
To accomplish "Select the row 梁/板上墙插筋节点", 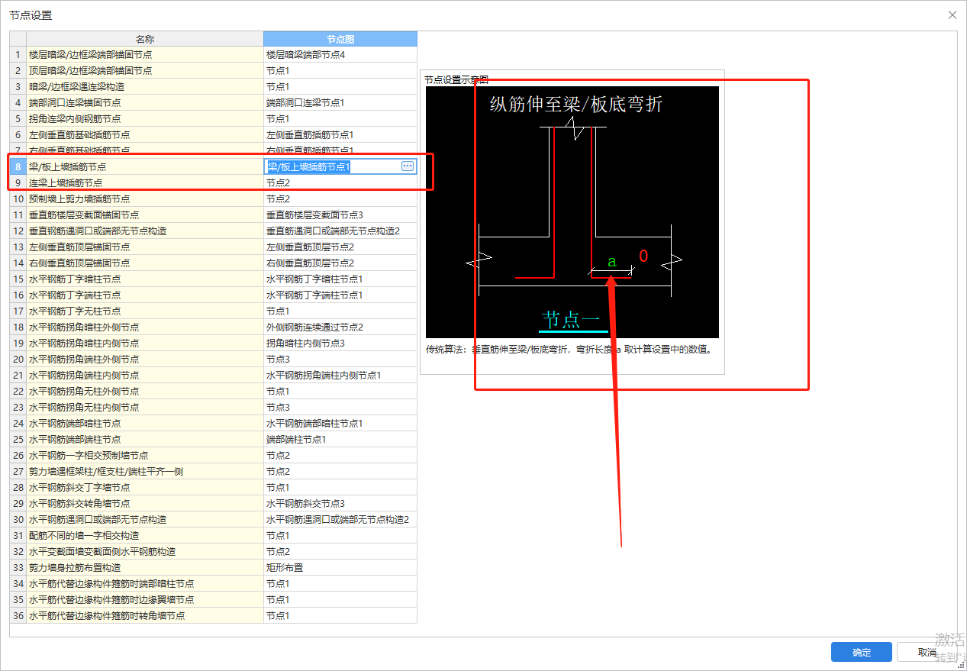I will (214, 166).
